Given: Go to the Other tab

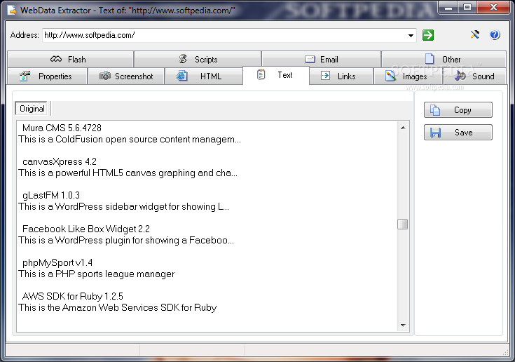Looking at the screenshot, I should 444,59.
